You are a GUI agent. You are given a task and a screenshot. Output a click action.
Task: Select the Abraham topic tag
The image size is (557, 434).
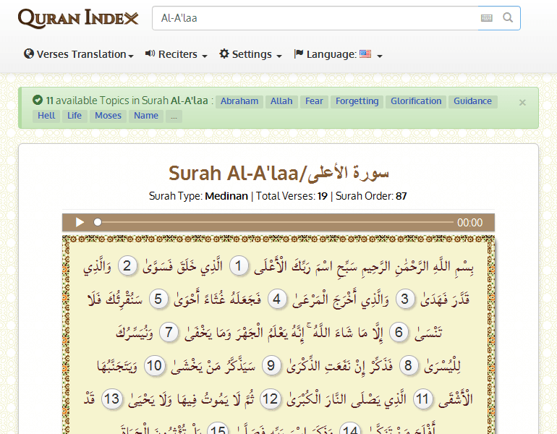click(x=239, y=101)
